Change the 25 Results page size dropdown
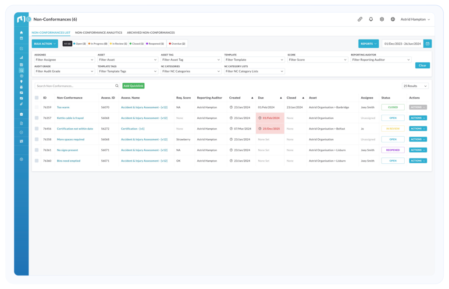This screenshot has width=449, height=289. [x=415, y=86]
